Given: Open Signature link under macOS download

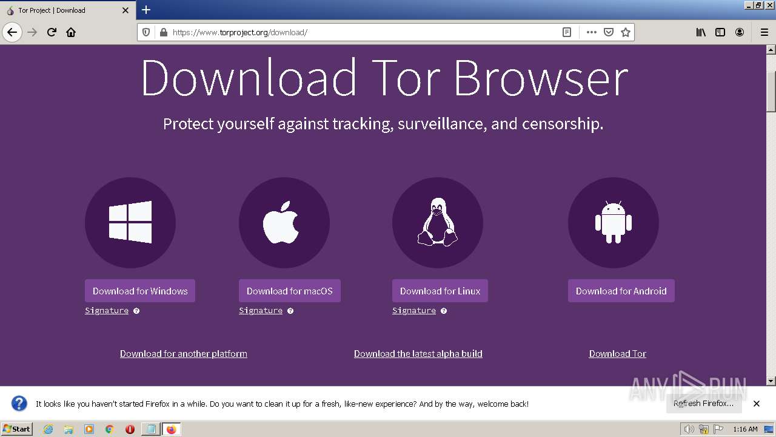Looking at the screenshot, I should click(x=261, y=310).
